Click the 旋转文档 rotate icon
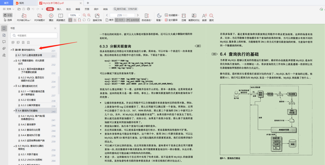 [97, 17]
